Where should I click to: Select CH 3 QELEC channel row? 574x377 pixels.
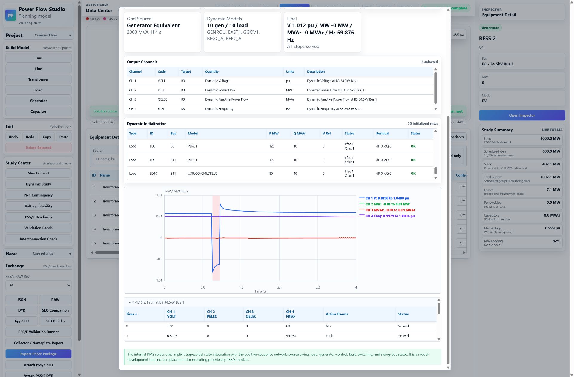(x=280, y=99)
